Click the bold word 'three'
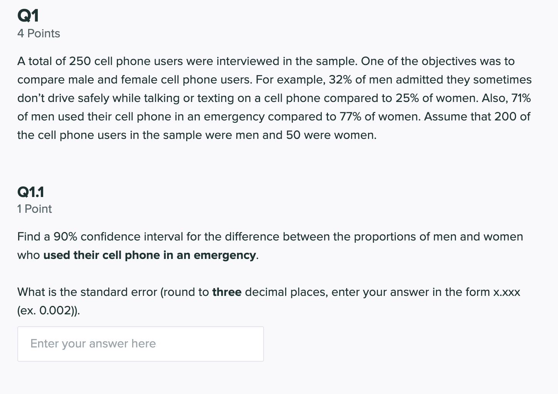 coord(227,292)
